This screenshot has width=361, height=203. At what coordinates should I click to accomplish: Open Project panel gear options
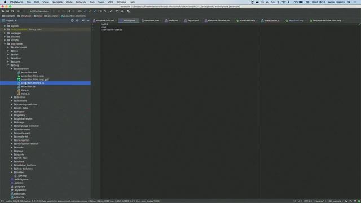tap(83, 21)
